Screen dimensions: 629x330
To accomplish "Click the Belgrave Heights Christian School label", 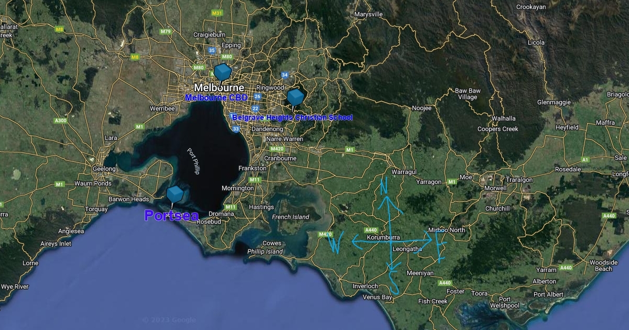I will click(x=292, y=117).
